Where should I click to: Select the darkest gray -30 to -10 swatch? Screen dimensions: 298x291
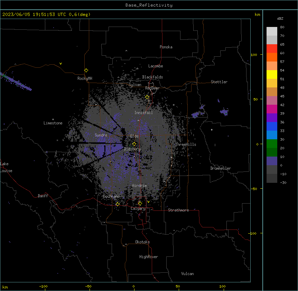tap(272, 178)
